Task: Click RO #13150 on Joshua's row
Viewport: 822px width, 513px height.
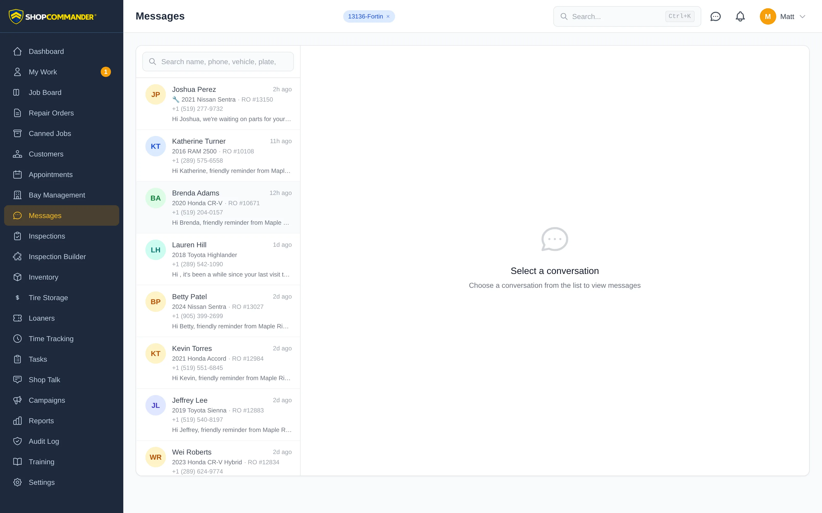Action: pyautogui.click(x=257, y=100)
